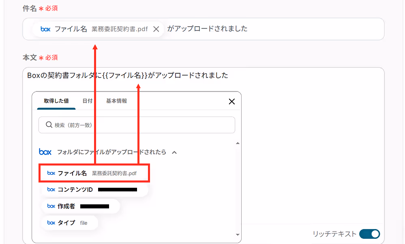Switch to the 取得した値 tab
This screenshot has height=244, width=405.
[56, 101]
